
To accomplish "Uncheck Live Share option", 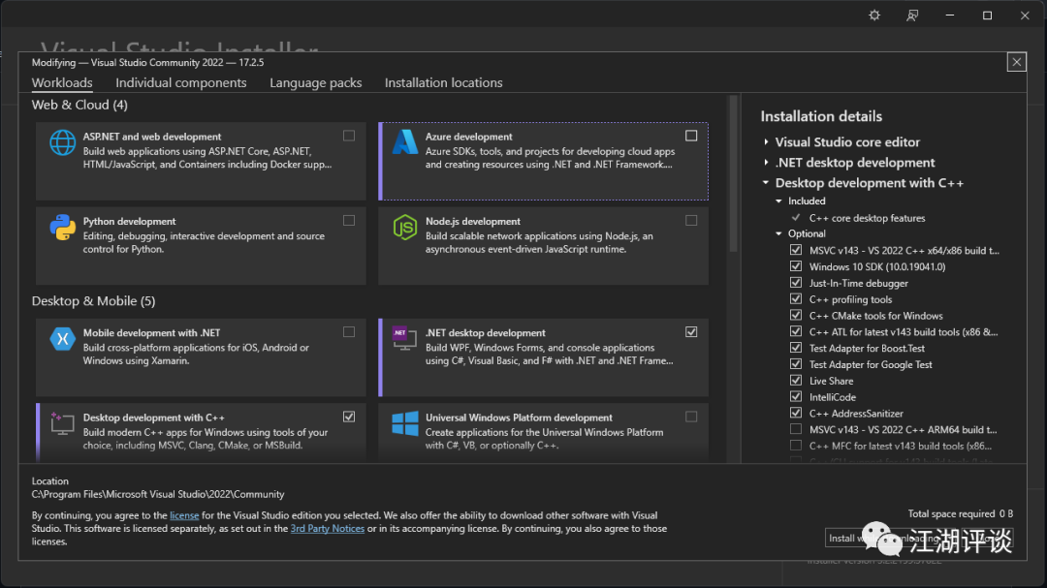I will click(x=795, y=381).
